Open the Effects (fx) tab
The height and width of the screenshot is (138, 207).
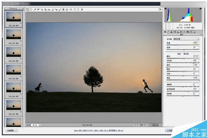(x=185, y=32)
